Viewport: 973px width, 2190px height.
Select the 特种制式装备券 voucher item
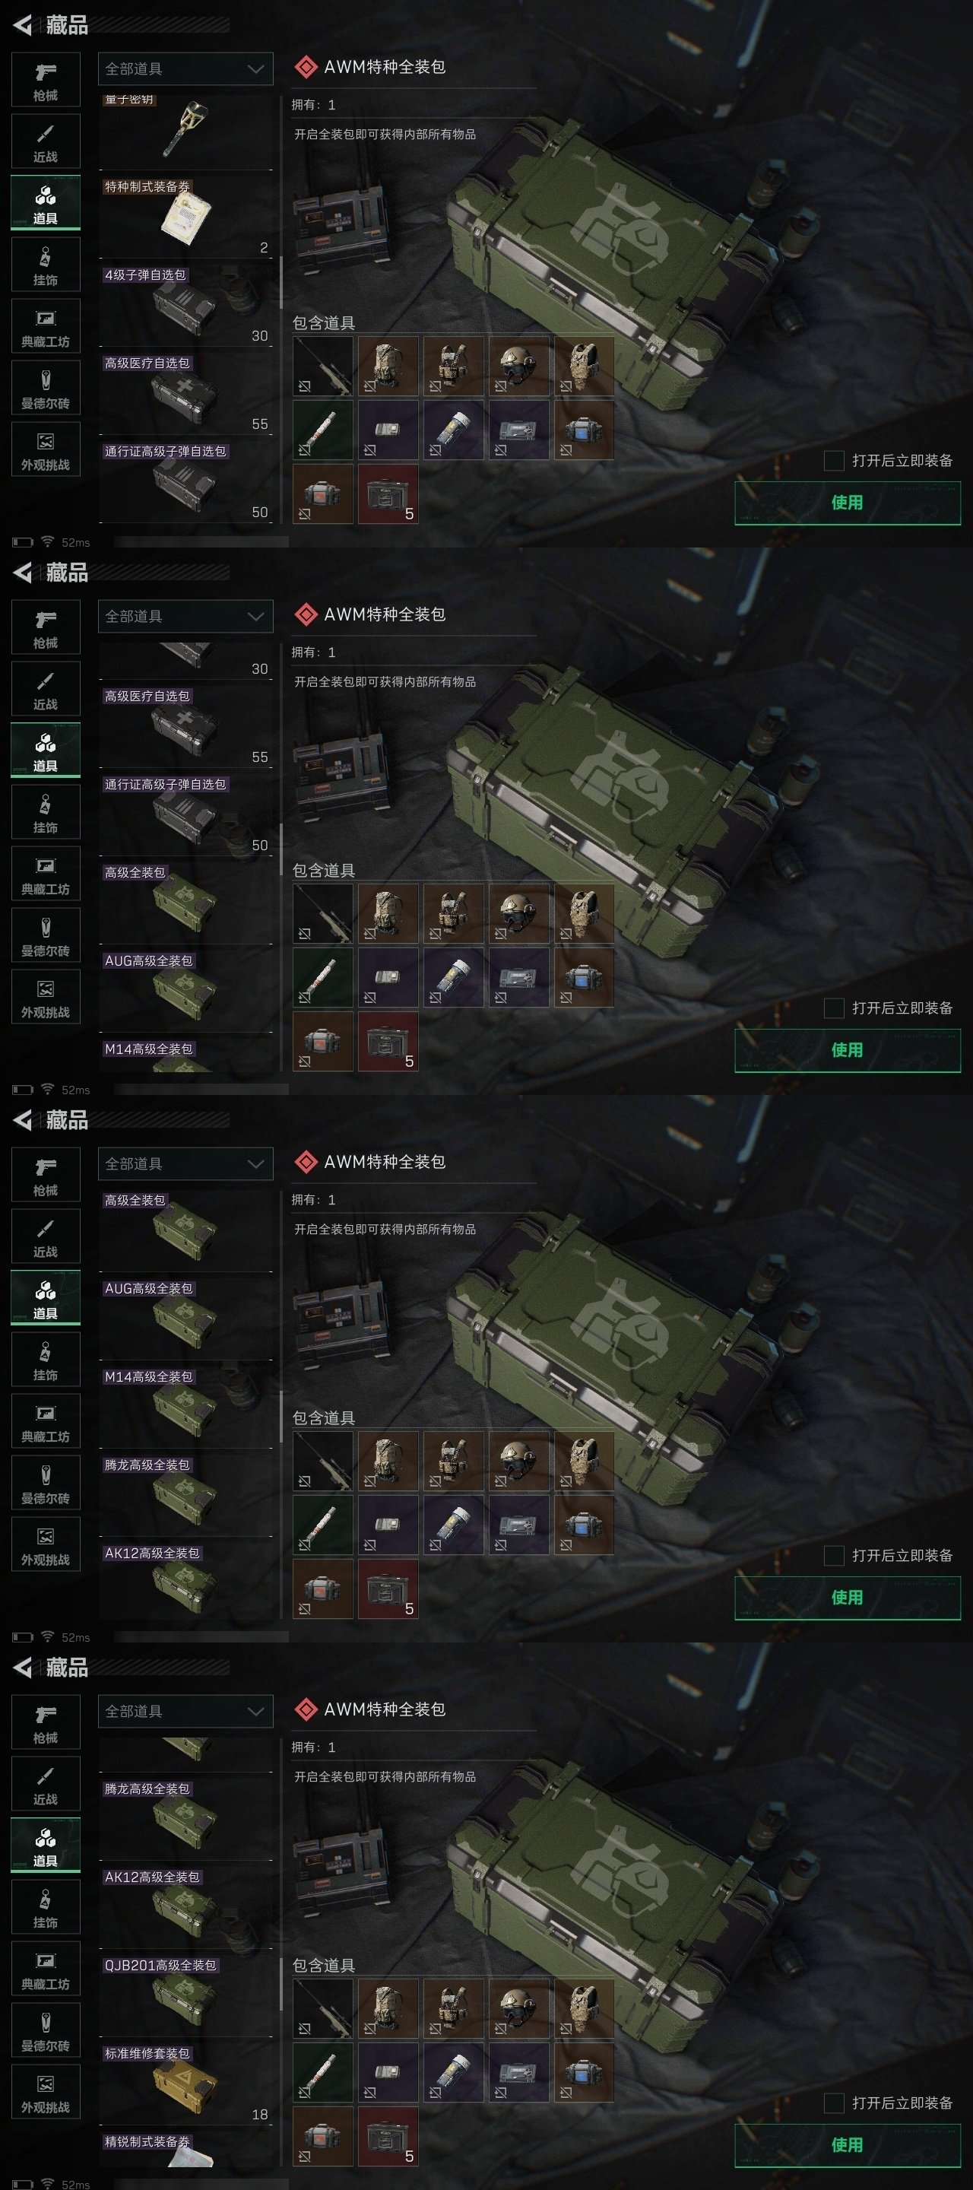(x=186, y=217)
